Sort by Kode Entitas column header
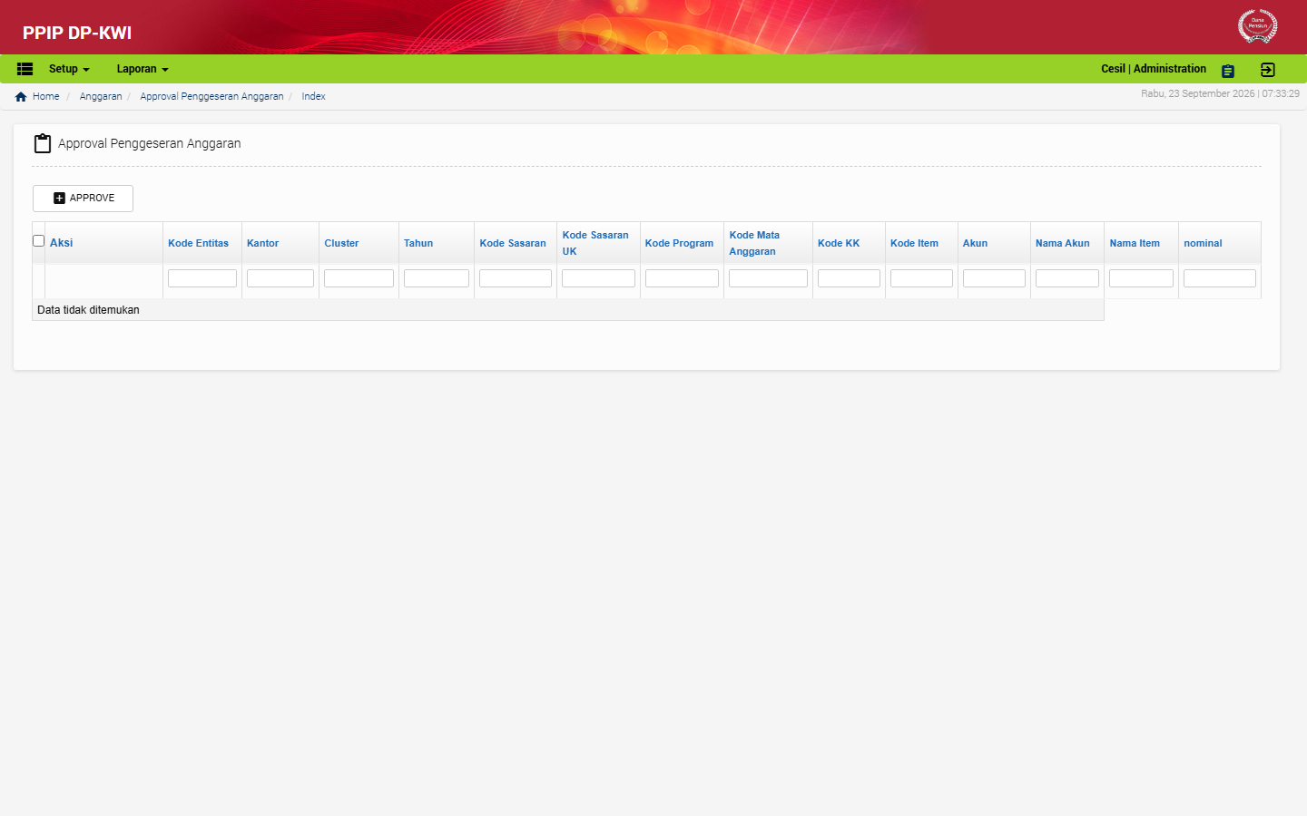 point(198,243)
